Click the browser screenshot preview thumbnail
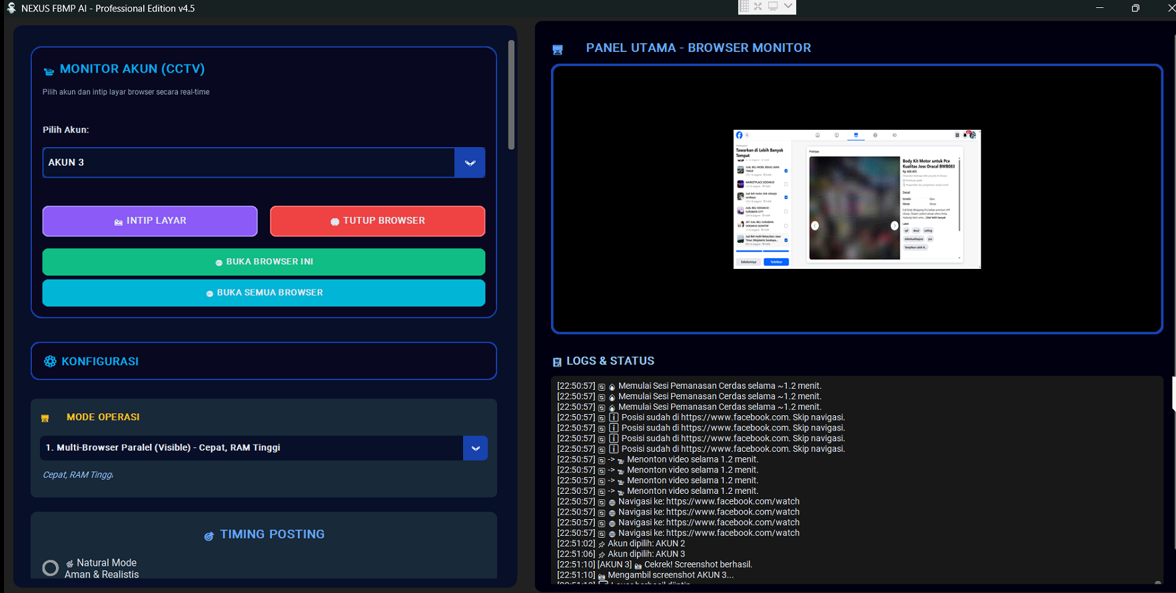Viewport: 1176px width, 593px height. (857, 199)
